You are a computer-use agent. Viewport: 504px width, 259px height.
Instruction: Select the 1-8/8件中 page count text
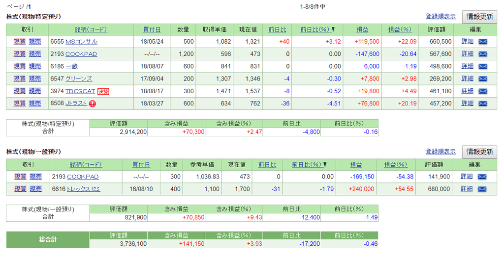point(313,7)
